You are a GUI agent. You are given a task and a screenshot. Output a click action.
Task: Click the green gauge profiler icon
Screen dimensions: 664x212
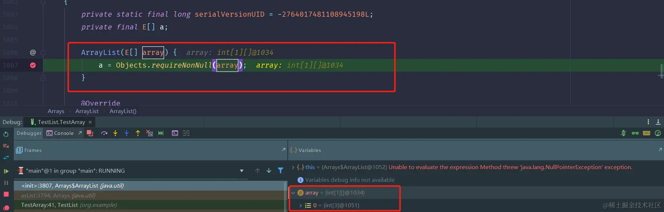tap(658, 133)
